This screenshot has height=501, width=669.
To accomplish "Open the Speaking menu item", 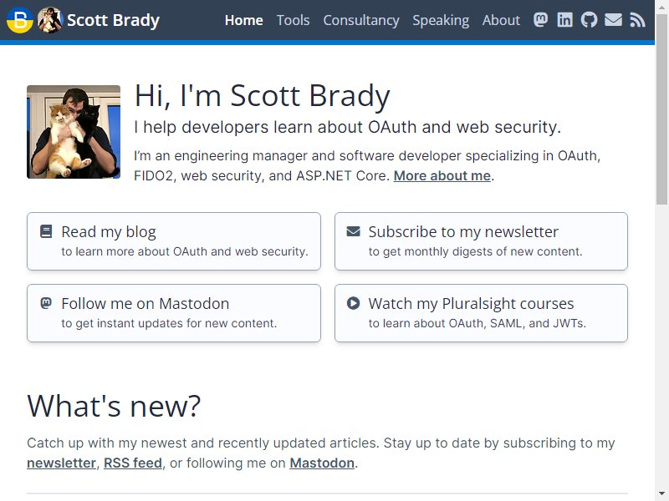I will click(441, 20).
